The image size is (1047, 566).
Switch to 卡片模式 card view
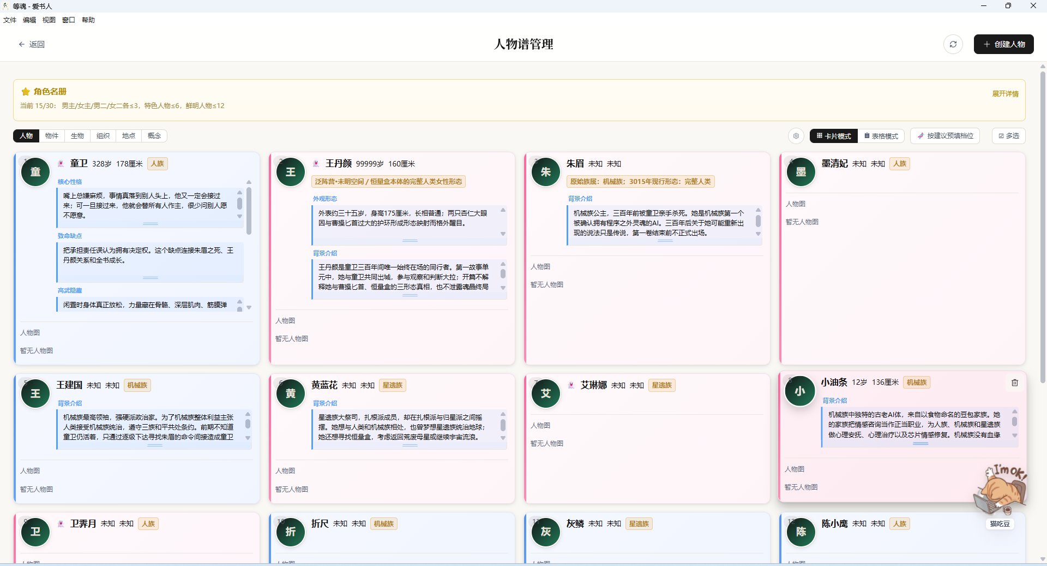tap(834, 136)
